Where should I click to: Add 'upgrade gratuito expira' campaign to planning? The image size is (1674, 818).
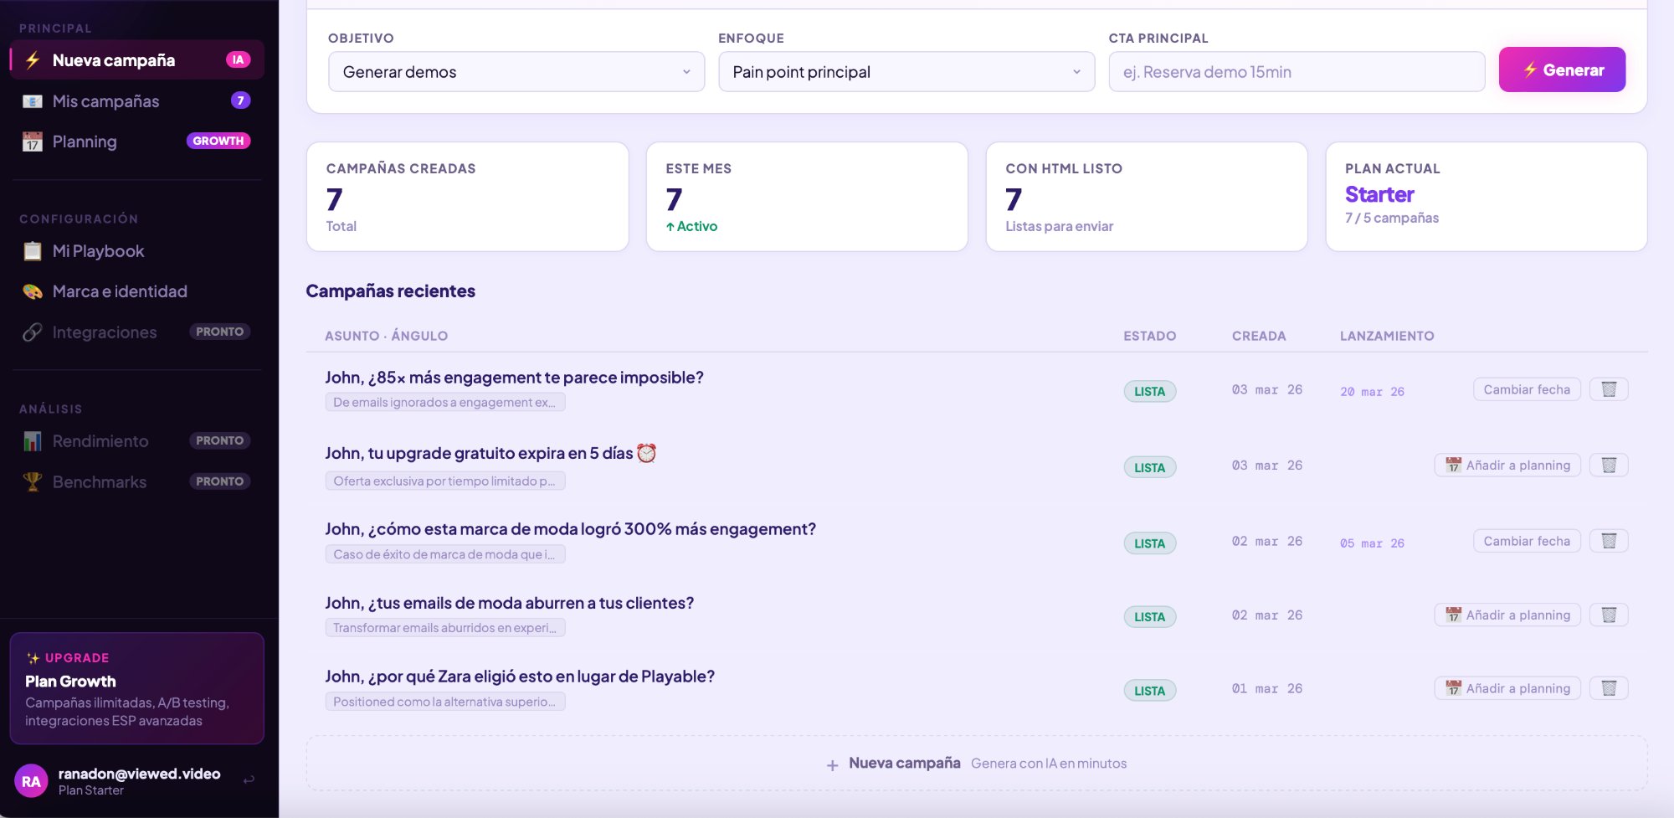pyautogui.click(x=1507, y=465)
